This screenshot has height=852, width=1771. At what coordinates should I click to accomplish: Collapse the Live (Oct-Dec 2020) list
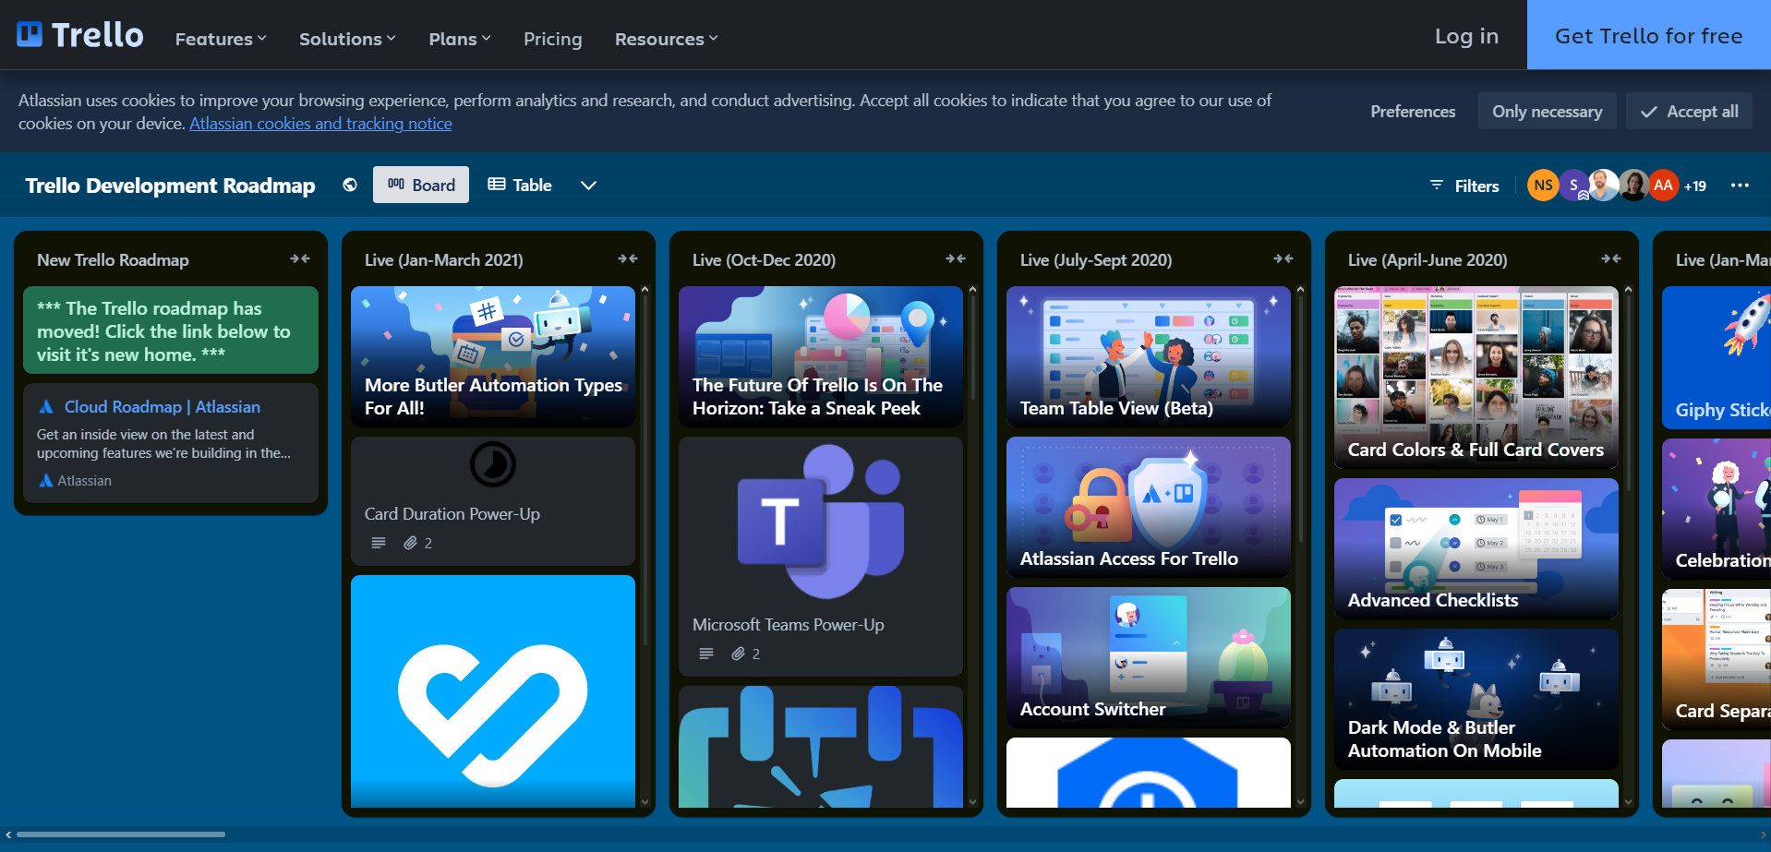click(956, 258)
